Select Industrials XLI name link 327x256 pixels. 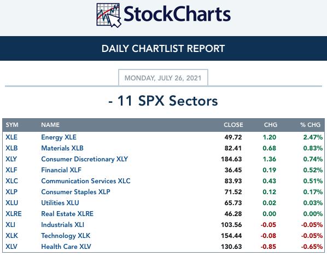tap(62, 225)
